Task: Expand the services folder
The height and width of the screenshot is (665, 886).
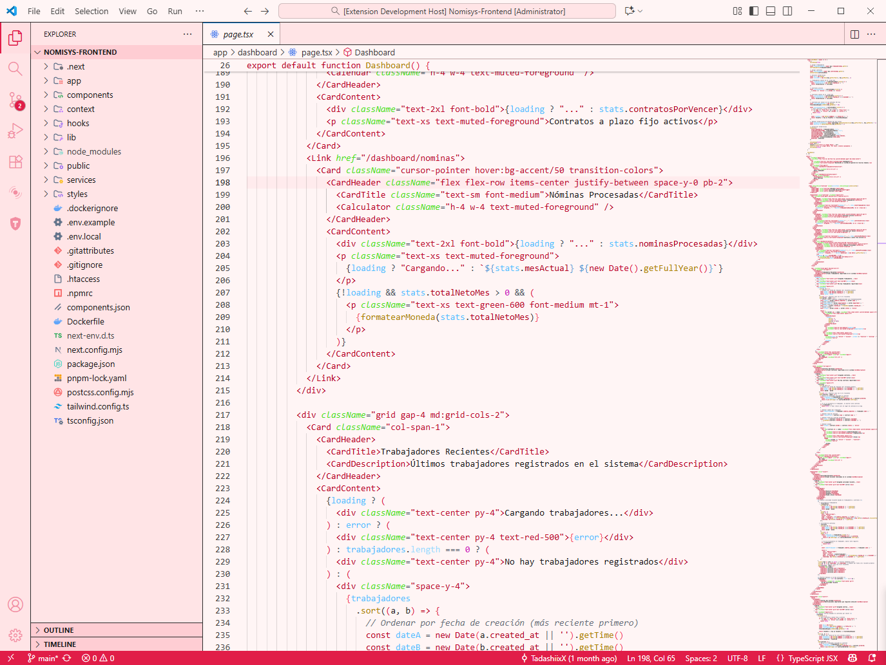Action: 116,180
